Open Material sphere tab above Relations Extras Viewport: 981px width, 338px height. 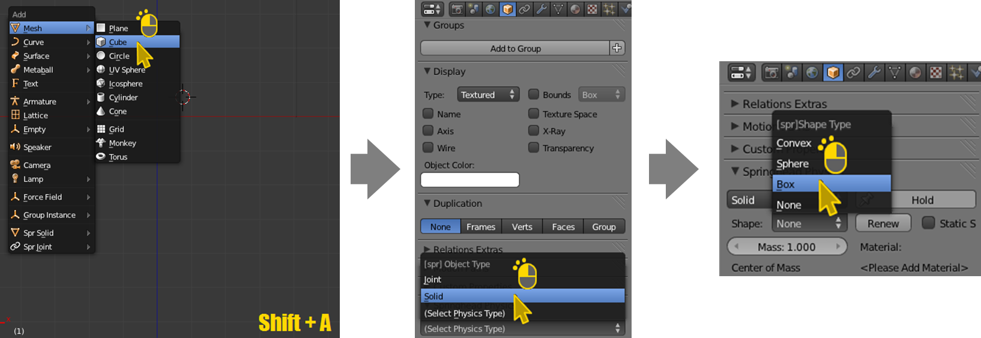915,73
